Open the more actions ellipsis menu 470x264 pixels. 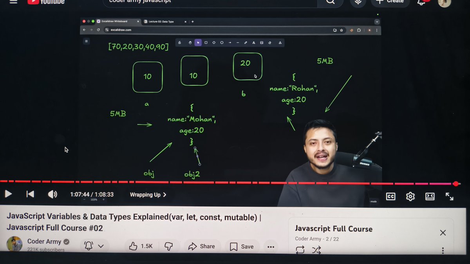pyautogui.click(x=271, y=247)
